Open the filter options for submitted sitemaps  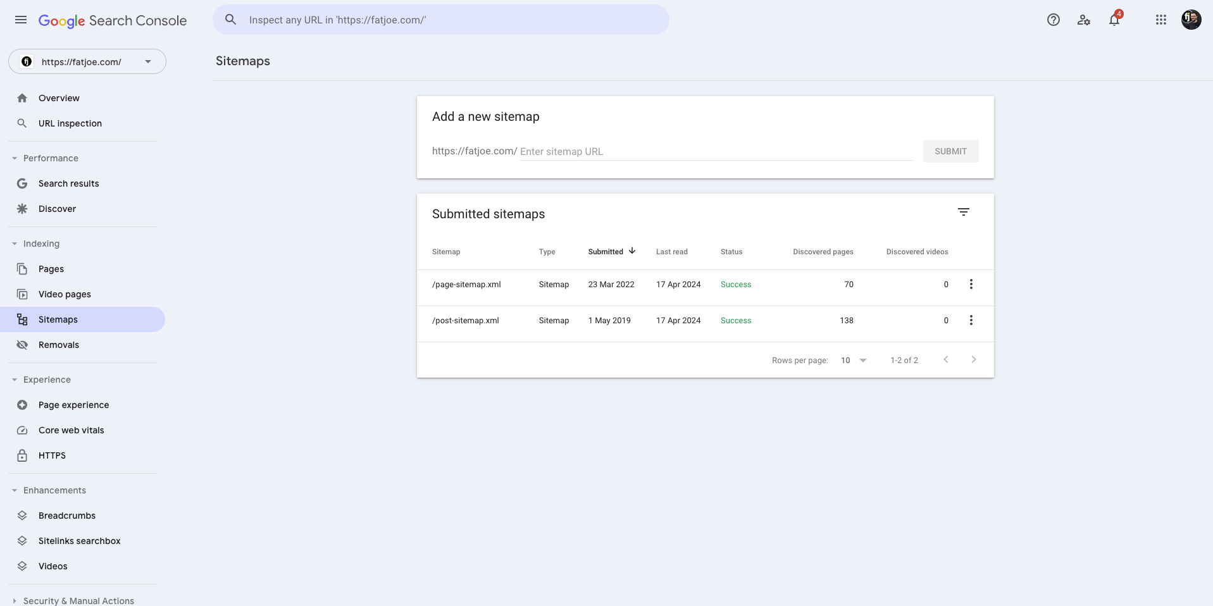point(964,211)
